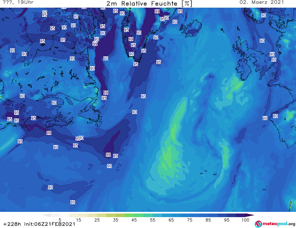This screenshot has width=296, height=228.
Task: Pick the pale yellow swatch above 15 on scale
Action: [x=74, y=215]
